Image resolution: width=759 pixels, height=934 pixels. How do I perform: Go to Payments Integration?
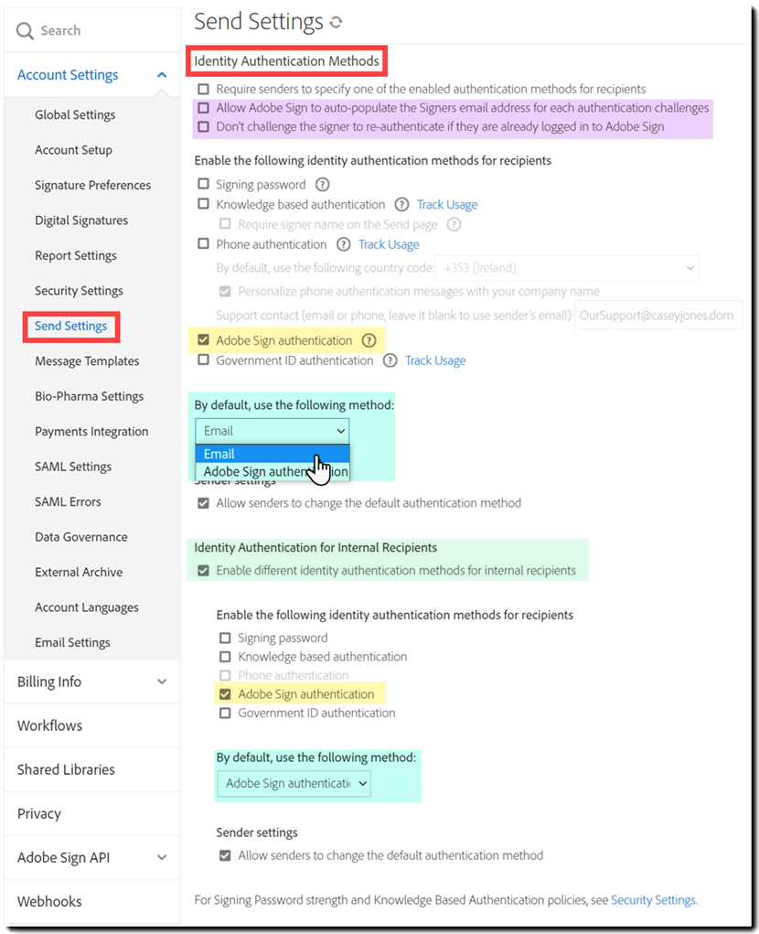click(x=91, y=431)
